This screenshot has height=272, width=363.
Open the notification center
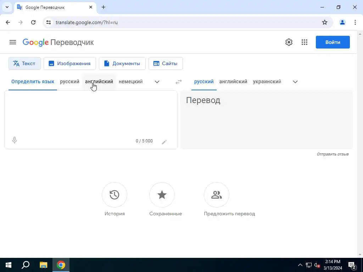tap(352, 265)
